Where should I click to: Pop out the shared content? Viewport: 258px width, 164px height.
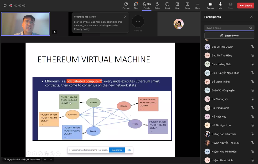126,5
